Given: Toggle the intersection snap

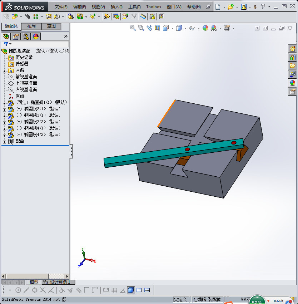Looking at the screenshot, I should click(43, 290).
